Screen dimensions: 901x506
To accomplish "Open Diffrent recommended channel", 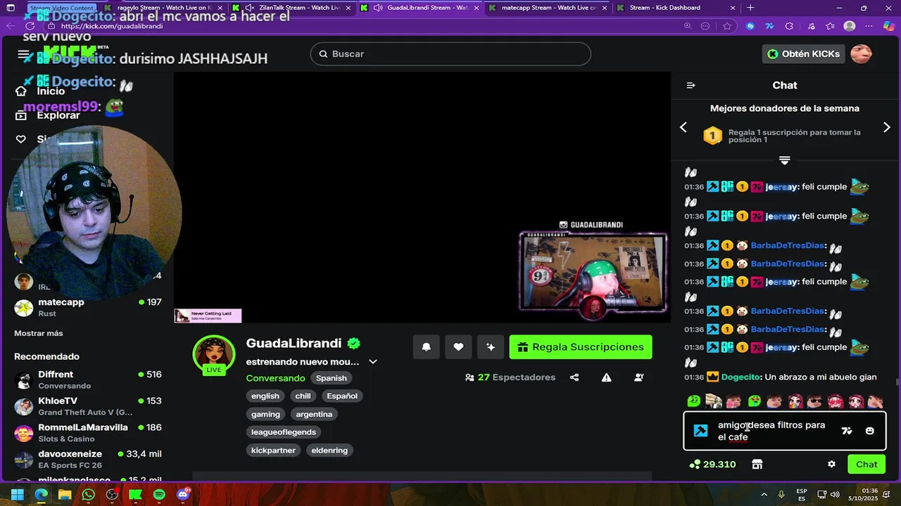I will (x=88, y=379).
